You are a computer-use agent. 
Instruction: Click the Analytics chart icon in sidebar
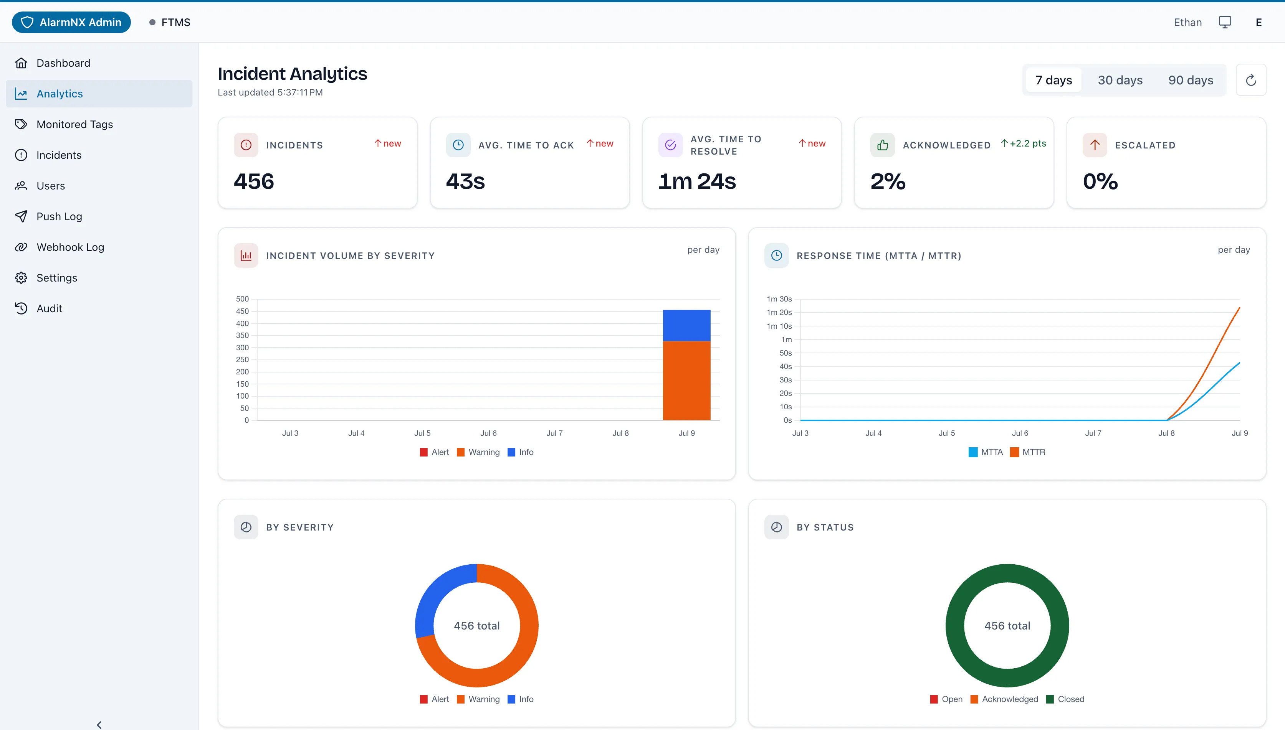[21, 94]
